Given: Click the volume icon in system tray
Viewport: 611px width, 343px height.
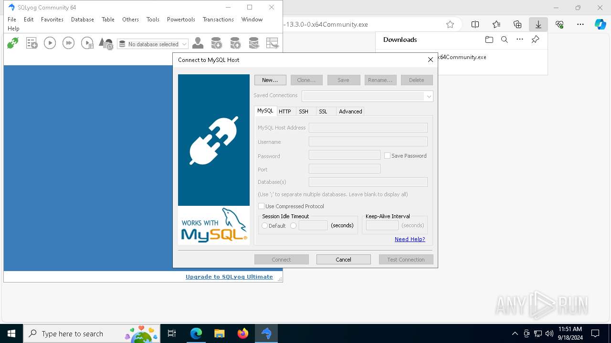Looking at the screenshot, I should 549,333.
